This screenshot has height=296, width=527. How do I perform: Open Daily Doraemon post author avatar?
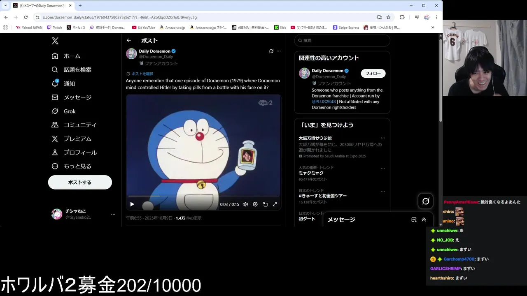click(x=131, y=53)
